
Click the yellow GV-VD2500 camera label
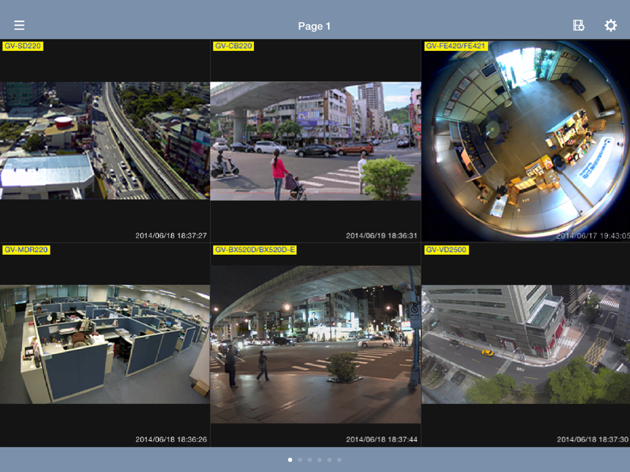pos(445,250)
